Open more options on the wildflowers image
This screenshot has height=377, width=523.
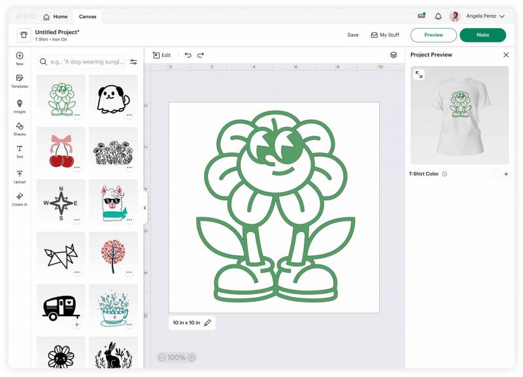pyautogui.click(x=129, y=168)
